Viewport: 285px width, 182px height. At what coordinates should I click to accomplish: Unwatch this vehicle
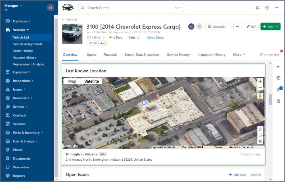(x=216, y=26)
